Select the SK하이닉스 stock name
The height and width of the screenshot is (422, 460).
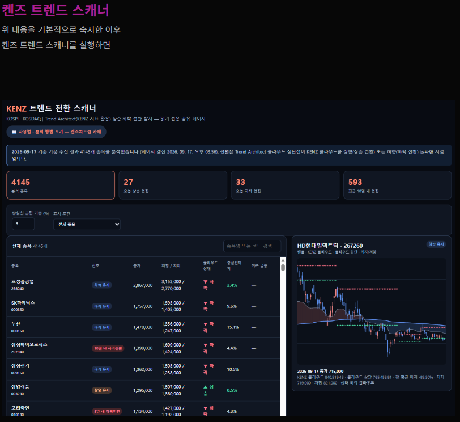(x=23, y=303)
